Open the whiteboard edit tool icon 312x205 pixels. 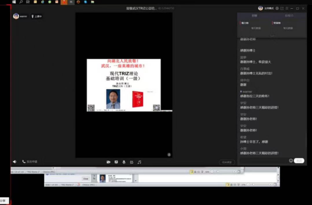131,162
